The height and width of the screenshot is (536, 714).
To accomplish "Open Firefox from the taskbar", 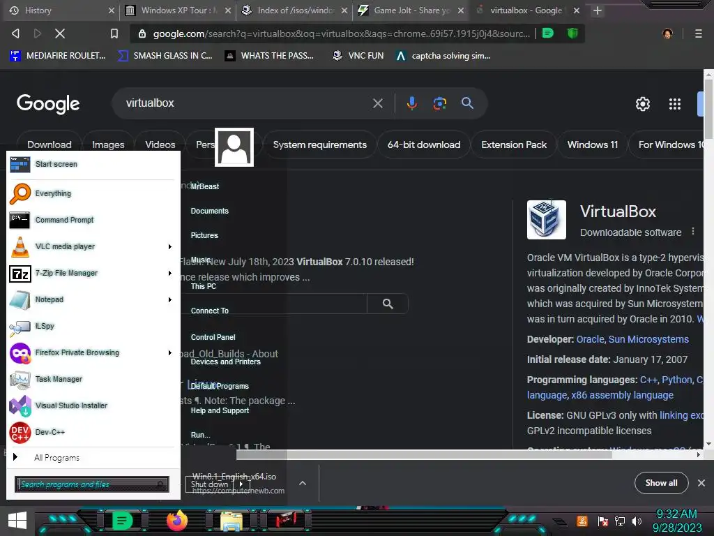I will (x=176, y=521).
